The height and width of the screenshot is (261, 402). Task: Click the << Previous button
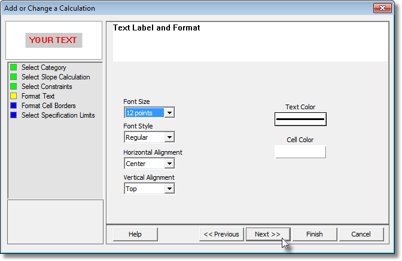221,234
